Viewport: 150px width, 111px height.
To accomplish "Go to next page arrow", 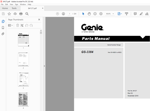I will [x=63, y=14].
